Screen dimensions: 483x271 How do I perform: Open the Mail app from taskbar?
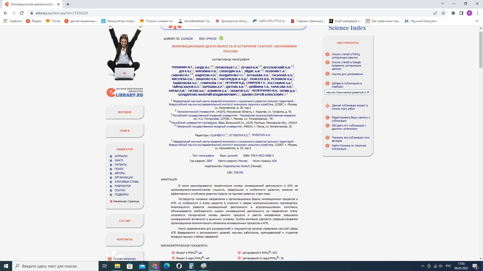[x=142, y=266]
